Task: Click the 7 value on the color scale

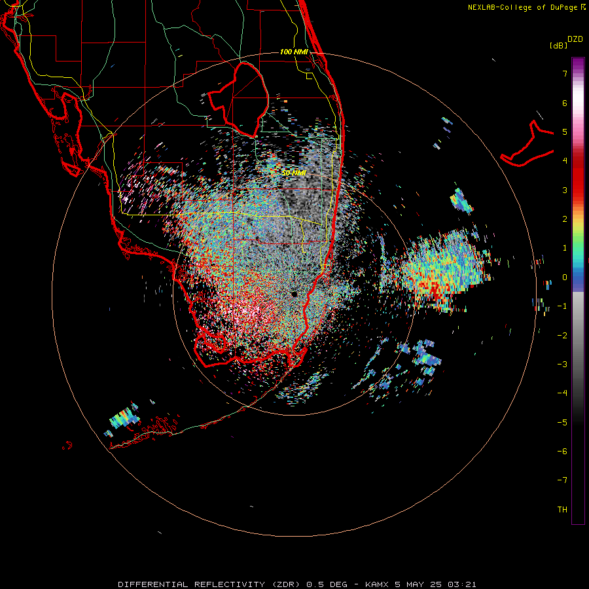Action: 565,73
